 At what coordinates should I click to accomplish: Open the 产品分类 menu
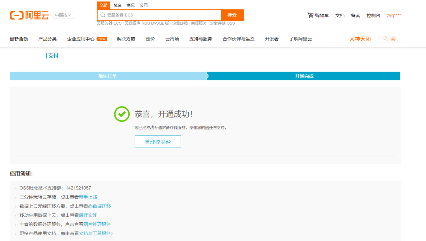[47, 39]
